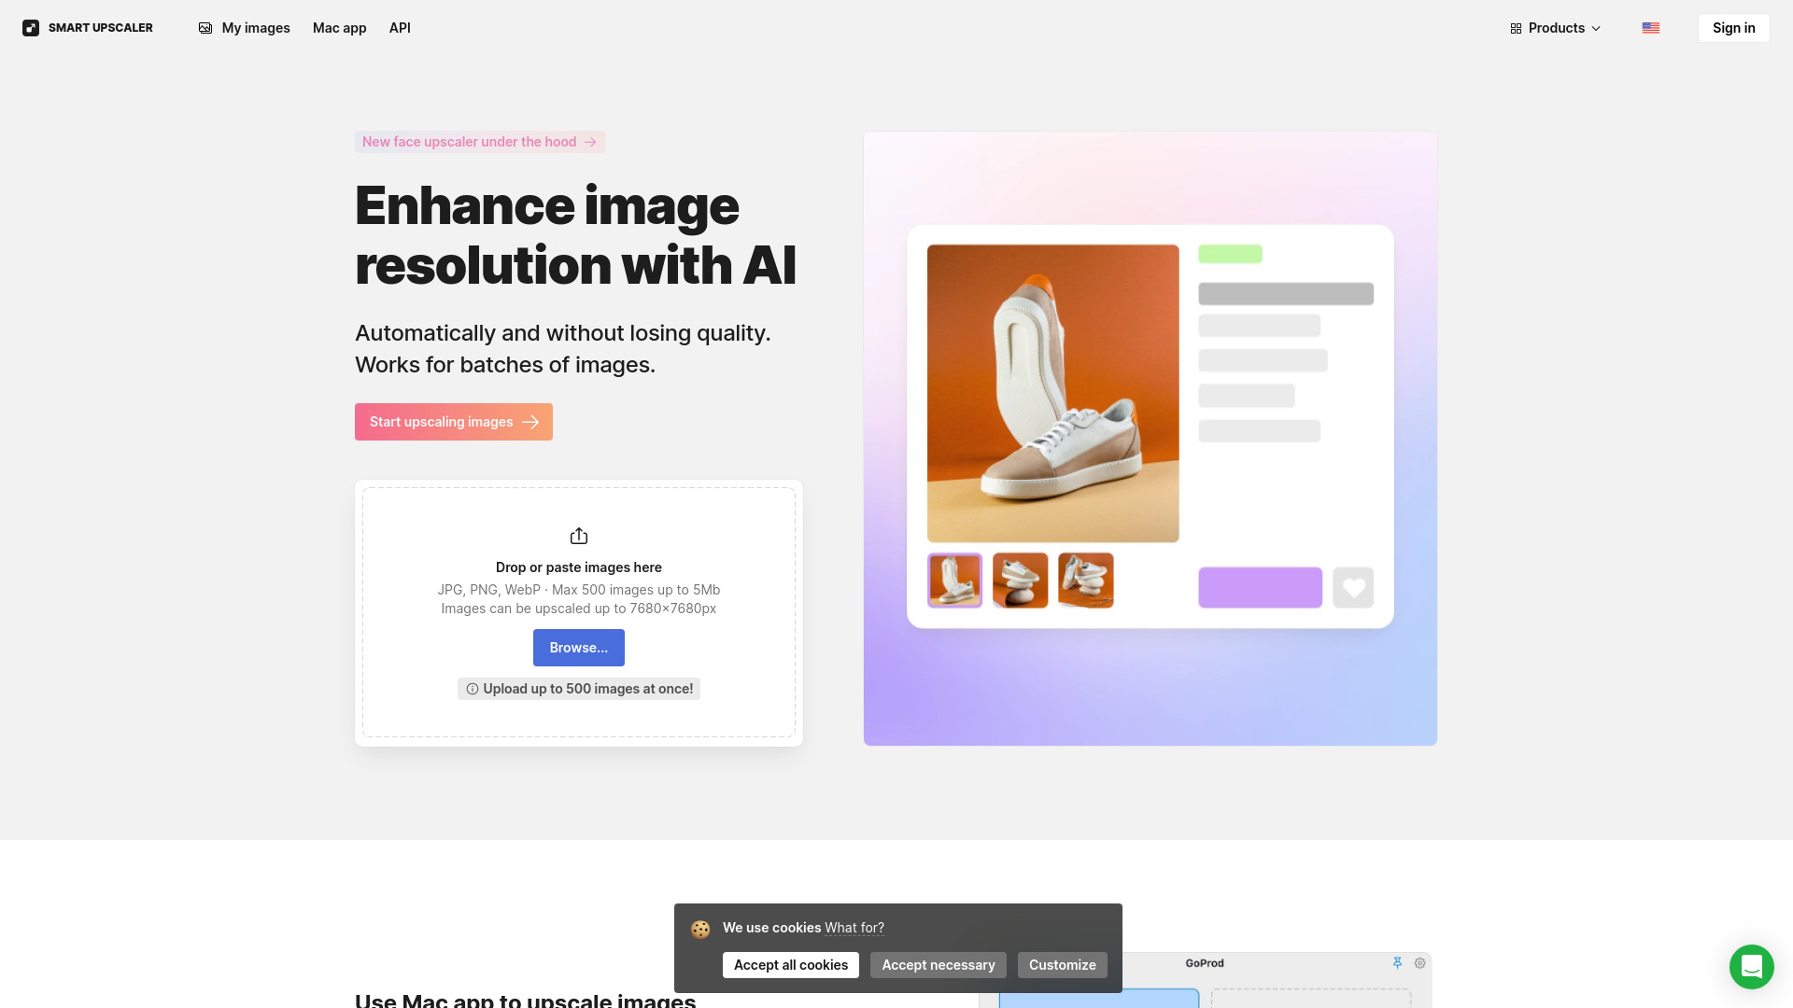Image resolution: width=1793 pixels, height=1008 pixels.
Task: Click the Mac app navigation menu item
Action: [x=339, y=27]
